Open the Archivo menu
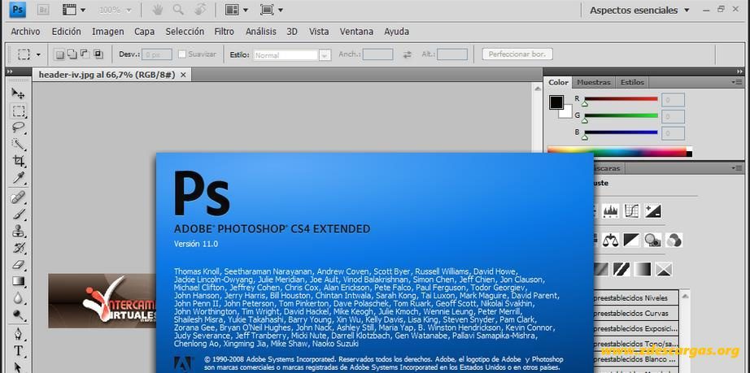 [x=25, y=32]
